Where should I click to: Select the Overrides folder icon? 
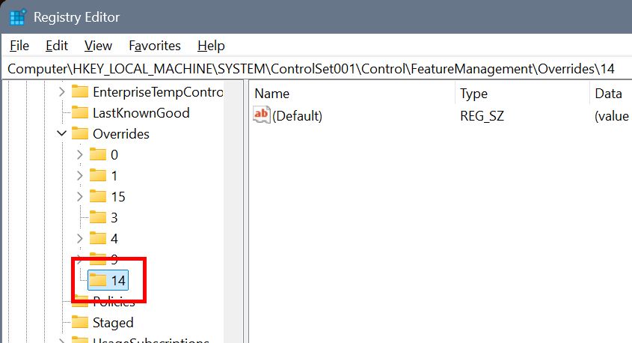coord(80,133)
